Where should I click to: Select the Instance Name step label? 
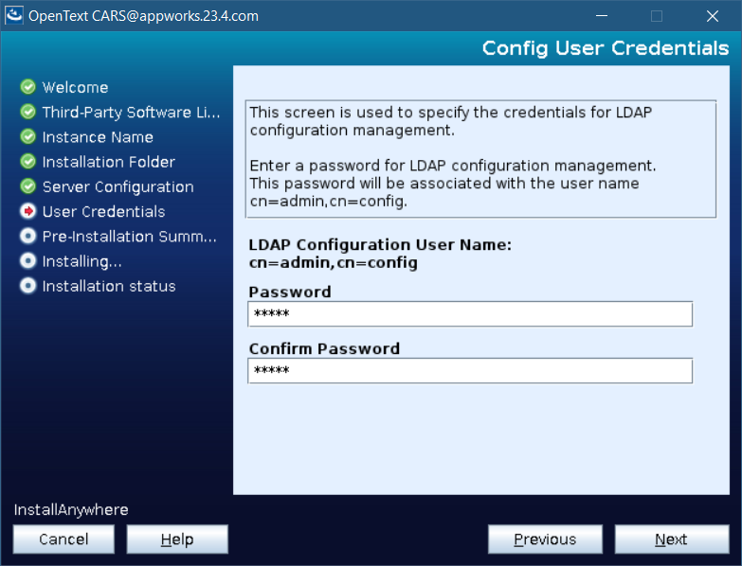(98, 137)
